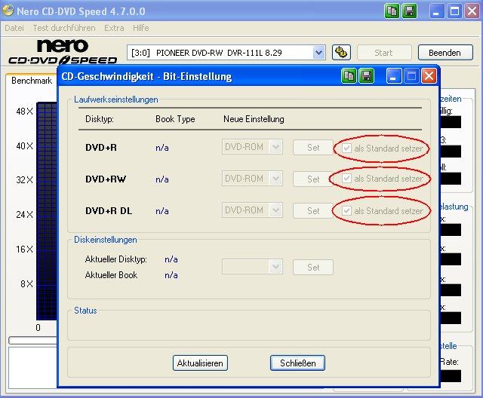Open the DVD+R book type dropdown

click(x=252, y=147)
